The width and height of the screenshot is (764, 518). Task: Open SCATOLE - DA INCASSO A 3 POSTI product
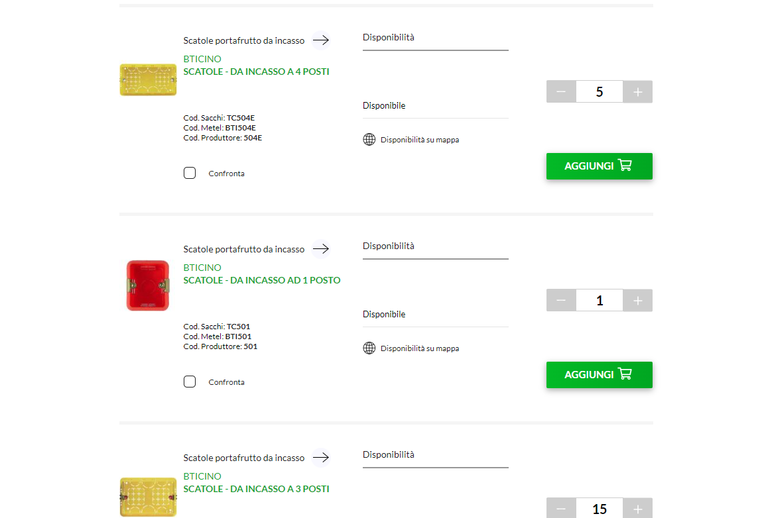pyautogui.click(x=256, y=489)
